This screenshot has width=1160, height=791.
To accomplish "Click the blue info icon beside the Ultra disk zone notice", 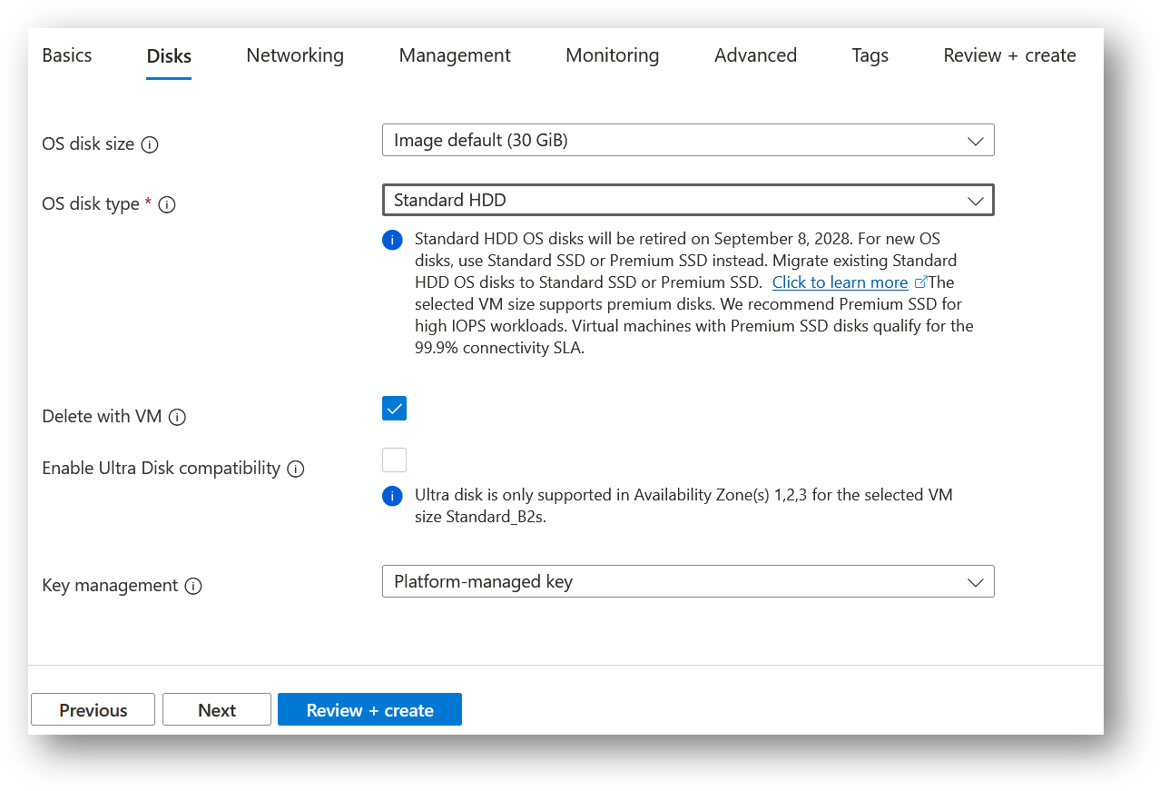I will tap(392, 496).
